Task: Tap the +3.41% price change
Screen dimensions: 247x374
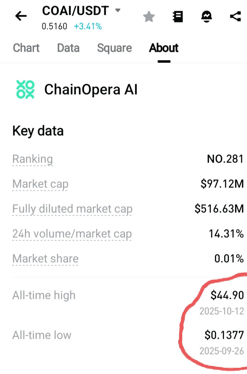Action: 88,26
